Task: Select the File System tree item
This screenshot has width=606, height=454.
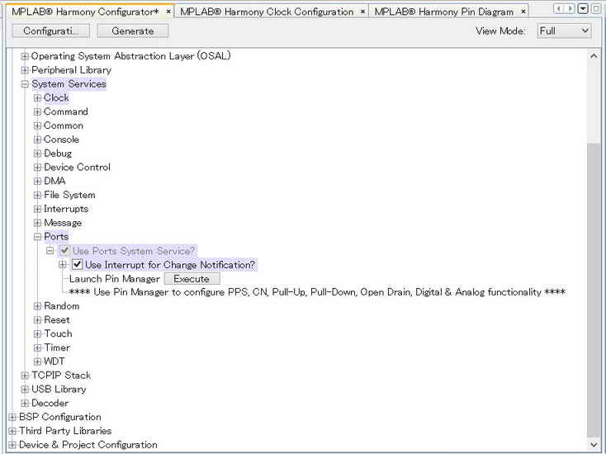Action: [69, 195]
